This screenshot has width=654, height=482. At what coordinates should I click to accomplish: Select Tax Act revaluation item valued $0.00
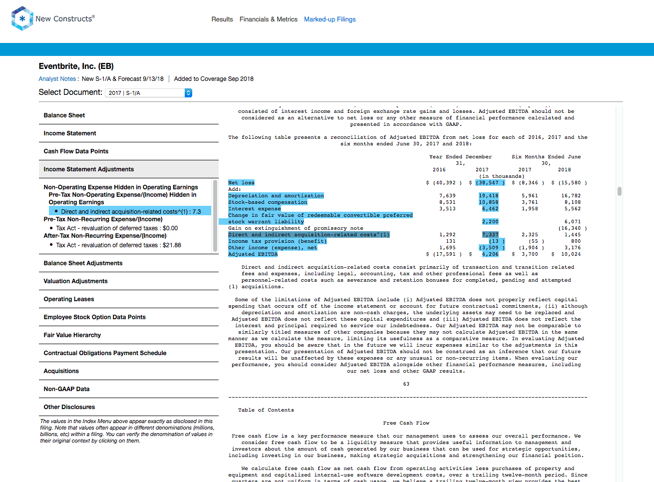[x=117, y=228]
